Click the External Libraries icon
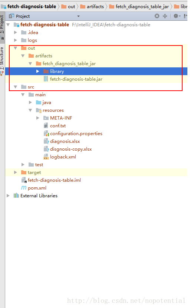Screen dimensions: 190x308 [16, 195]
